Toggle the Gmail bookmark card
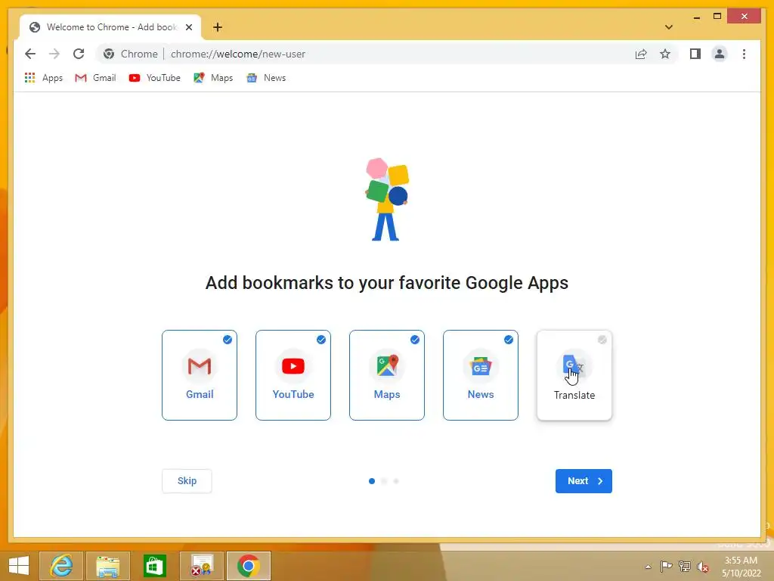This screenshot has width=774, height=581. tap(200, 375)
